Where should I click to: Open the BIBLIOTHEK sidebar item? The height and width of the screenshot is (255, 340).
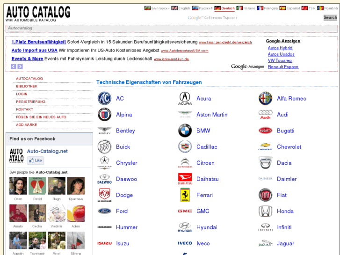click(27, 86)
